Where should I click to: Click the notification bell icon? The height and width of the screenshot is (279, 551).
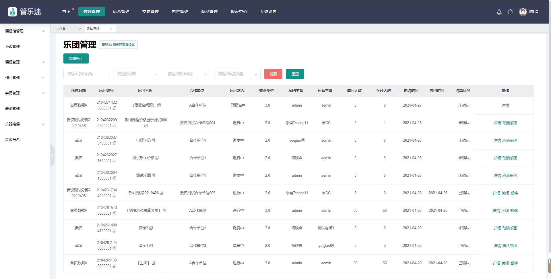pos(499,12)
